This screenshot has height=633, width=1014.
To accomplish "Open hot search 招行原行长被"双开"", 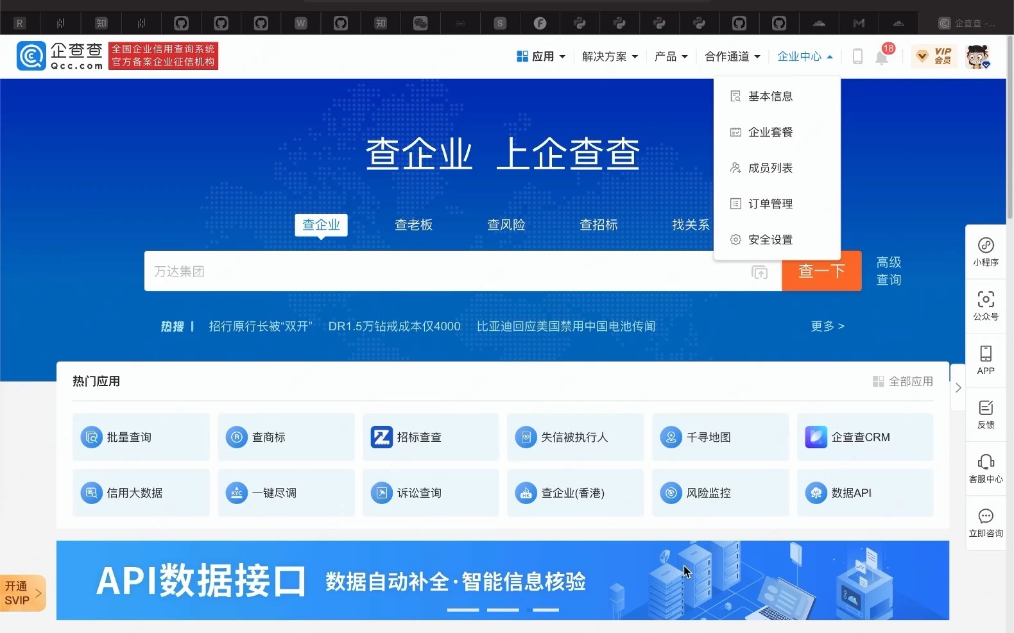I will pos(261,326).
